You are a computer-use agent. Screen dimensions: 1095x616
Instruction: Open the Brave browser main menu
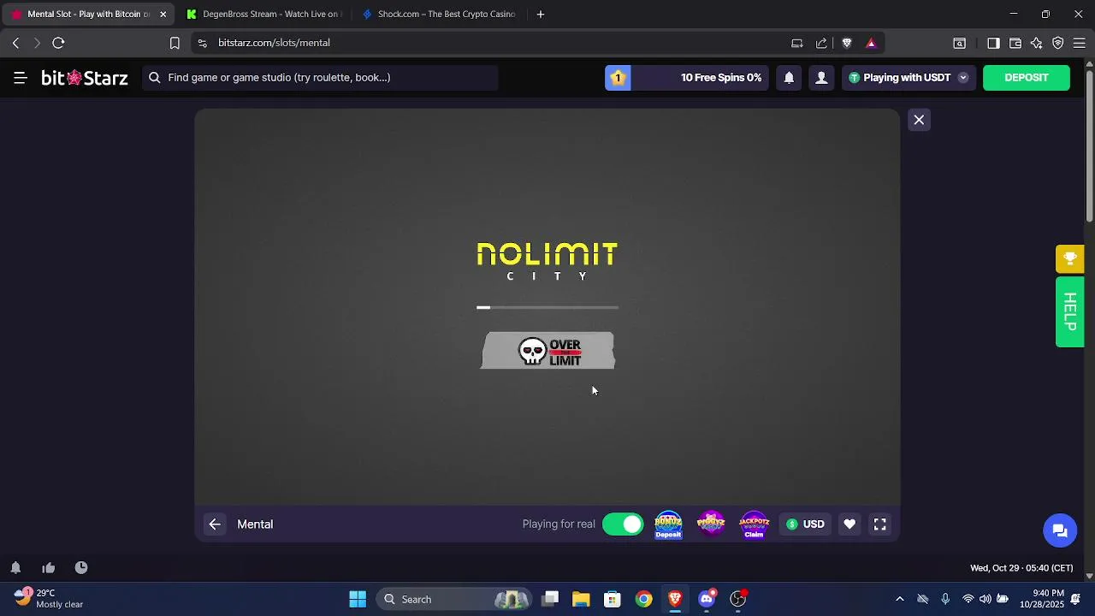coord(1080,43)
